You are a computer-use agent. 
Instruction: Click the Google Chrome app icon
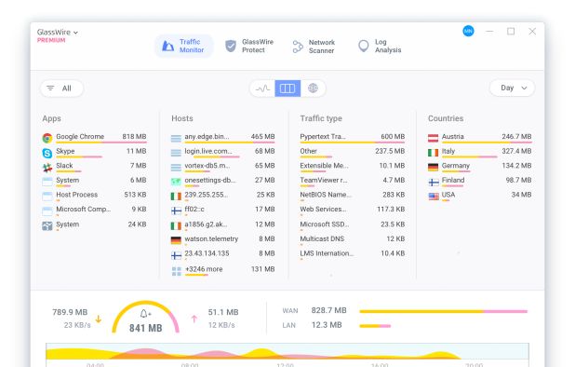click(x=47, y=139)
